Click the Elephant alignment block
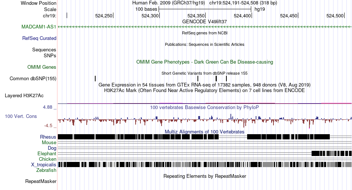 [x=332, y=153]
